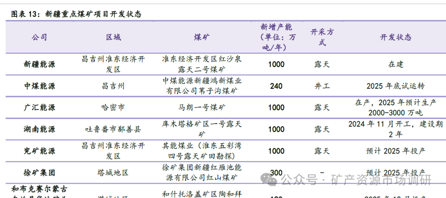
Task: Click the status '2024 年 11 月开工,建设期 2 年'
Action: [x=396, y=129]
